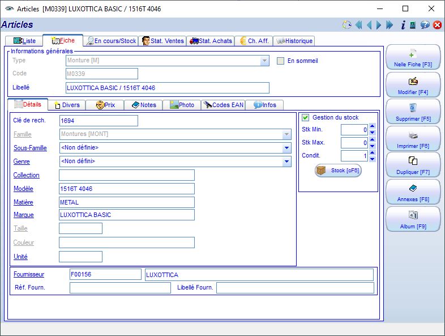
Task: Click the Modèle field with 1516T 4046
Action: [127, 189]
